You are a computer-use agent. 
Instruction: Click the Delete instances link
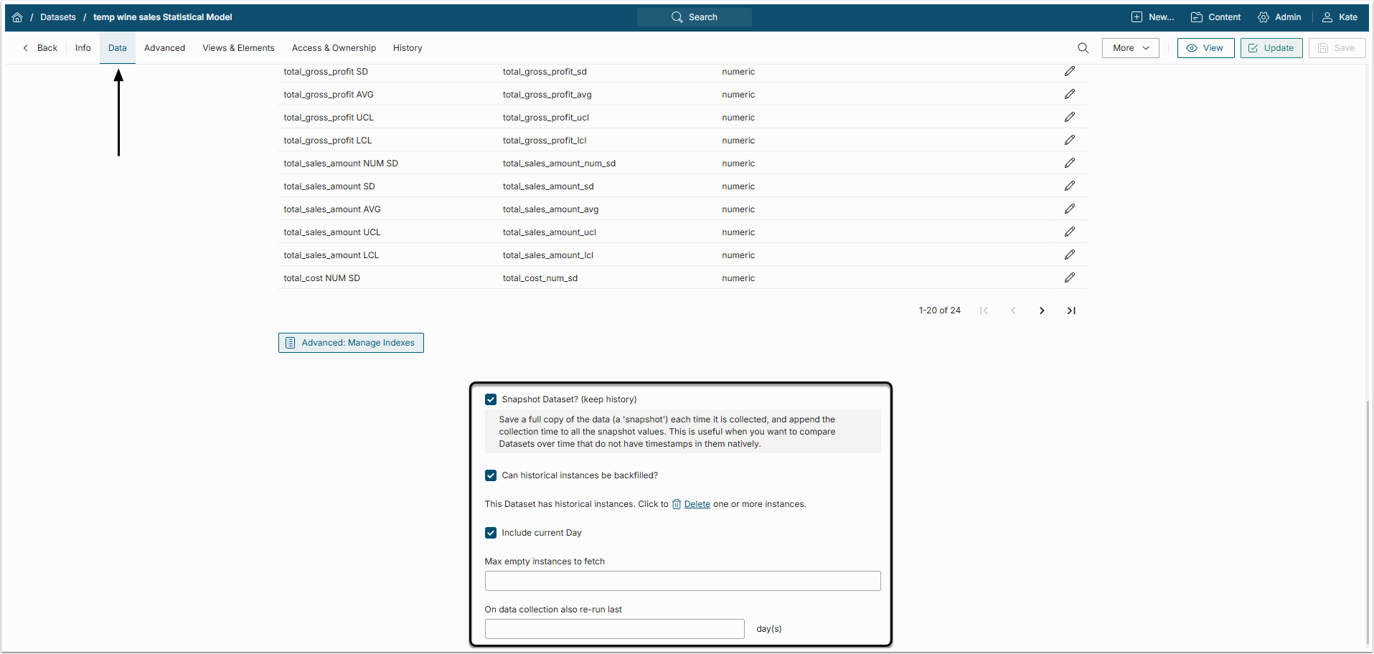coord(697,504)
